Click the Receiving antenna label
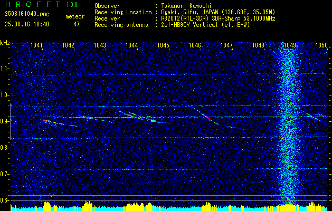The height and width of the screenshot is (211, 332). [121, 25]
